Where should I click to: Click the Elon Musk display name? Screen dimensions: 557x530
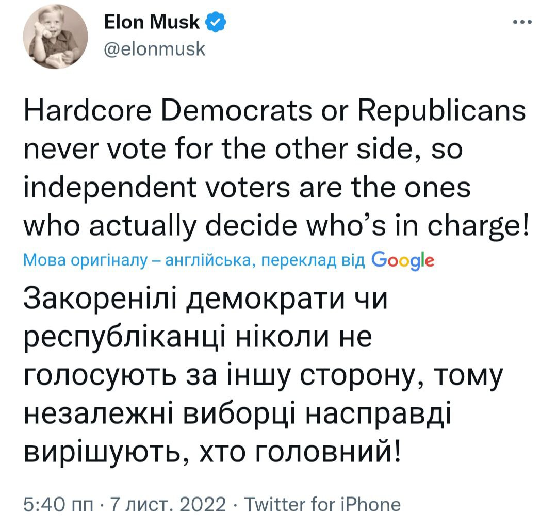tap(152, 22)
